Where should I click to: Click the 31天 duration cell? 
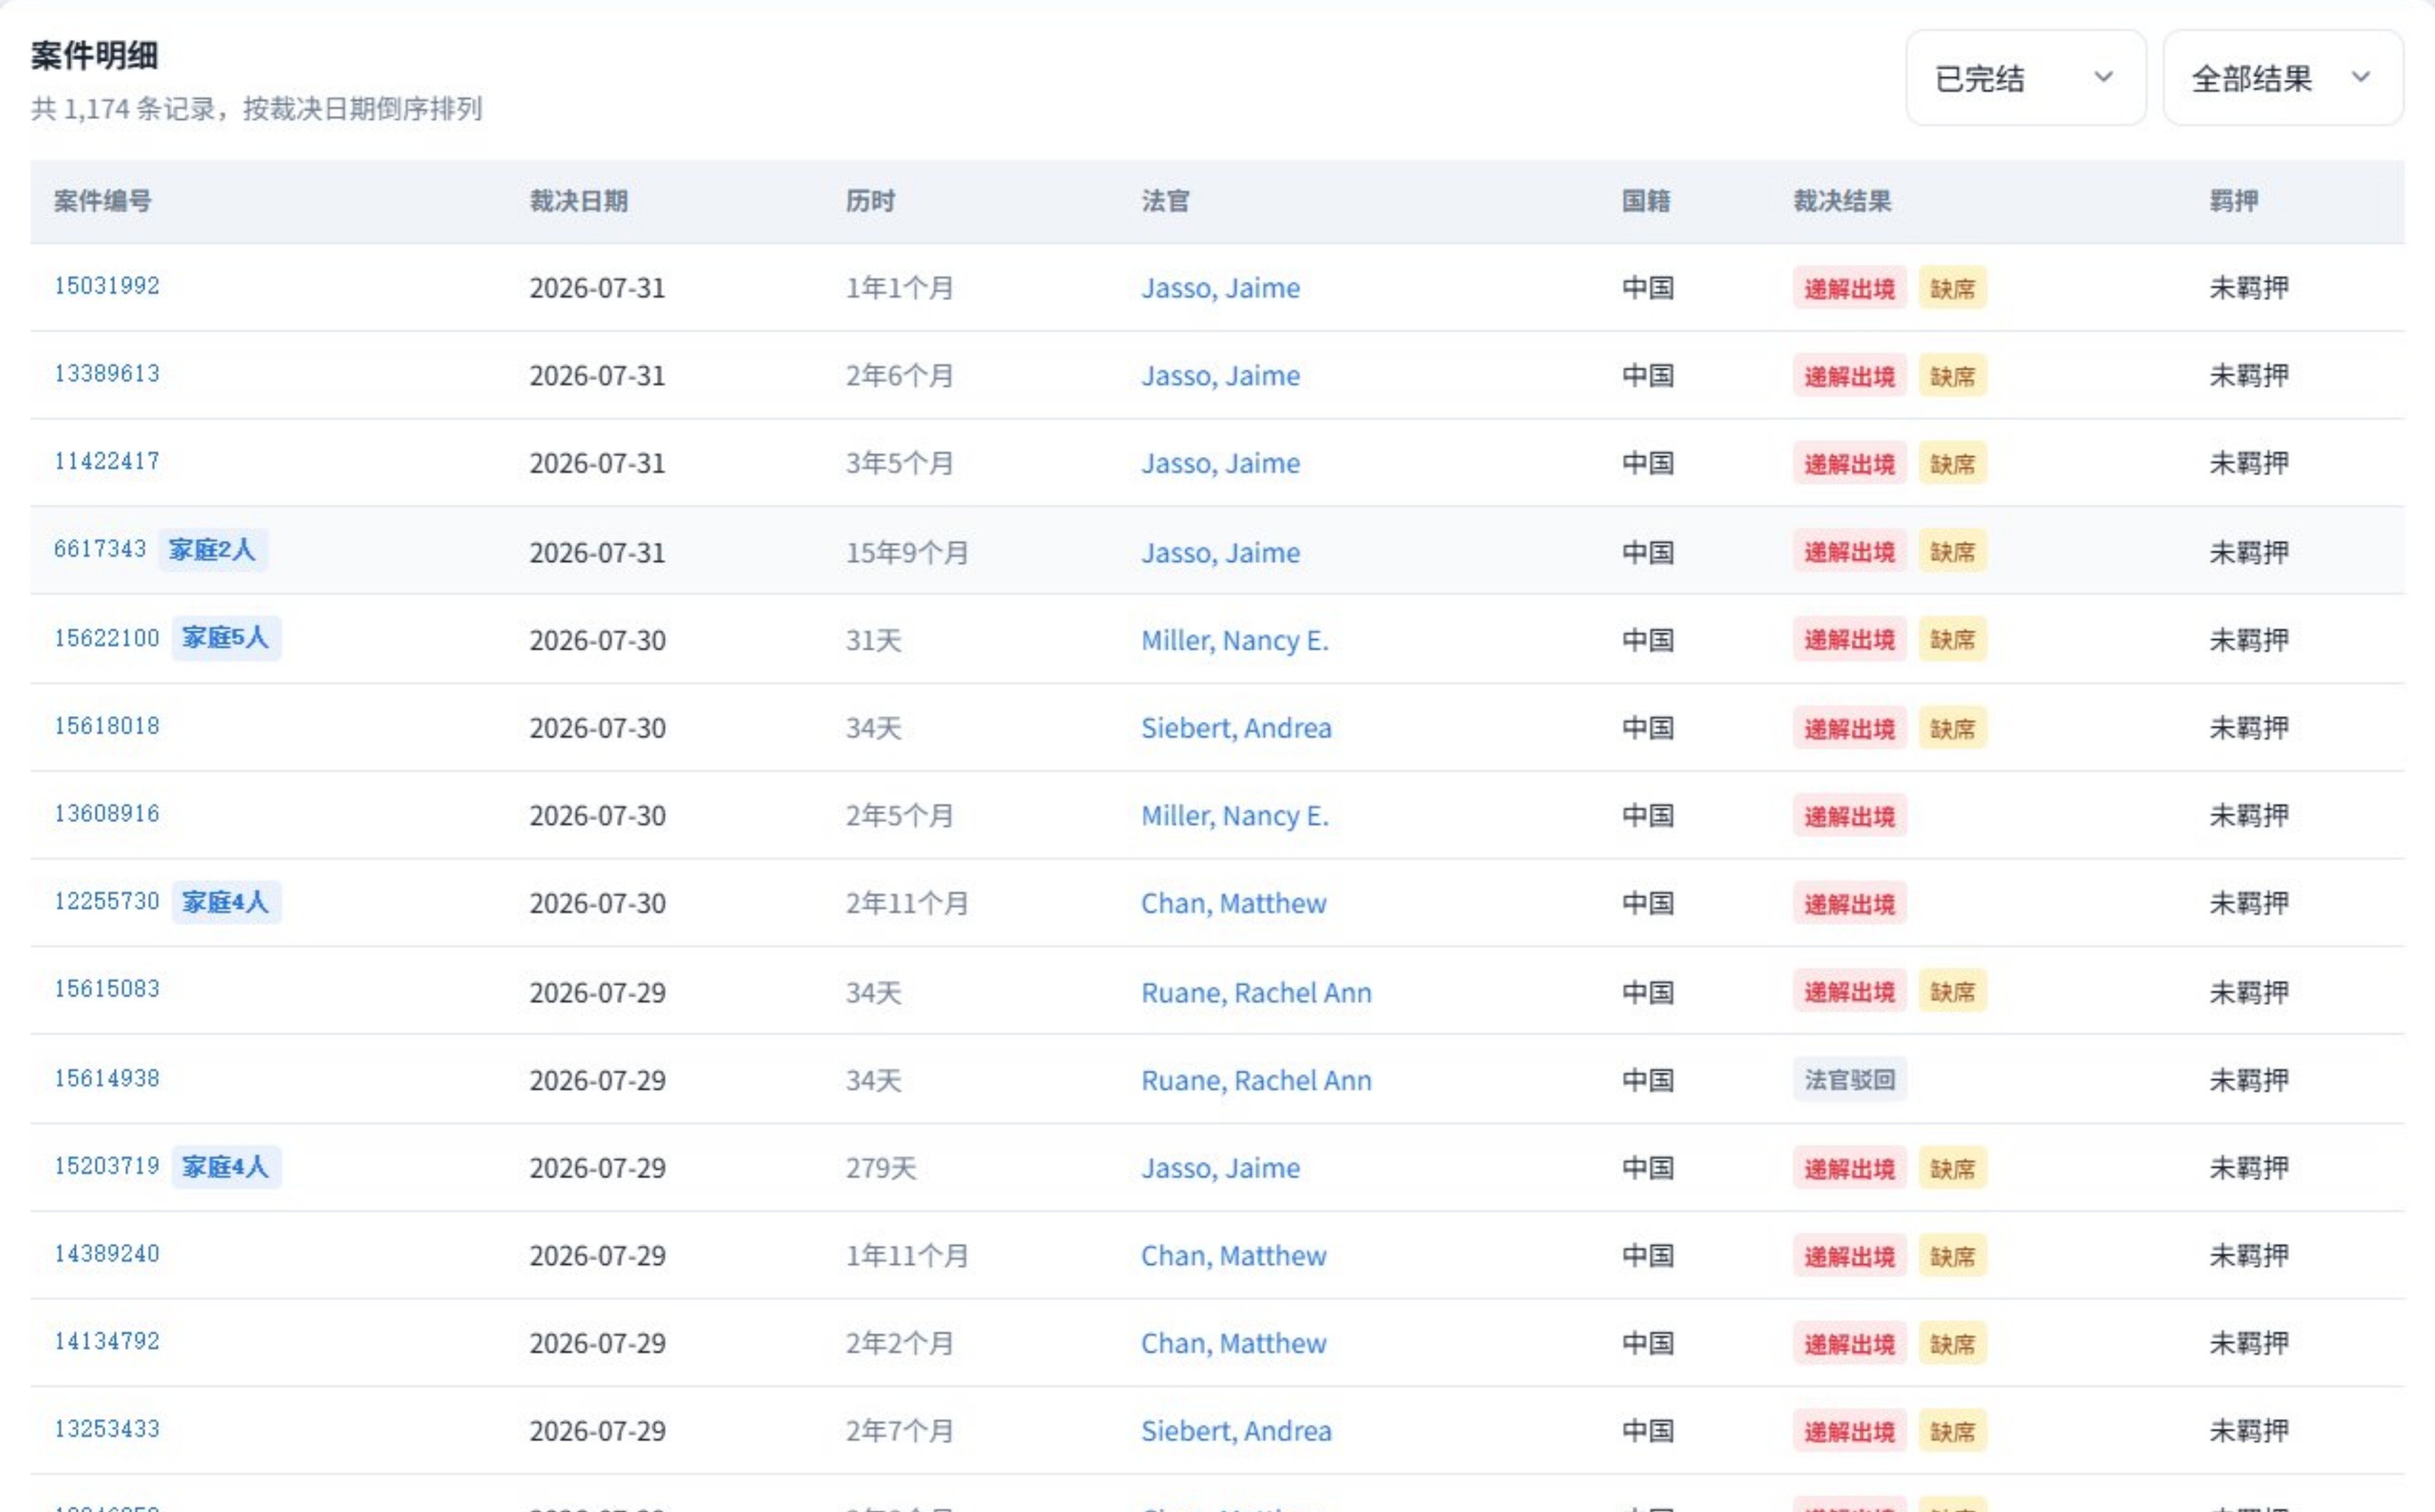point(874,640)
